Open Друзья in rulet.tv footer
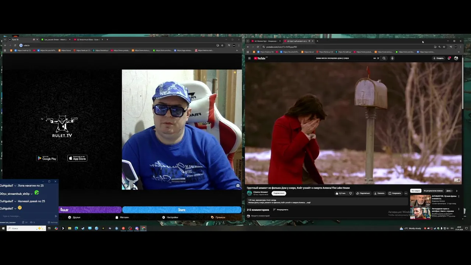Screen dimensions: 471x265 tap(74, 218)
